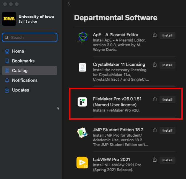Click the 'CrystalDiffract 7 and SingleCr…' description
186x179 pixels.
coord(121,79)
